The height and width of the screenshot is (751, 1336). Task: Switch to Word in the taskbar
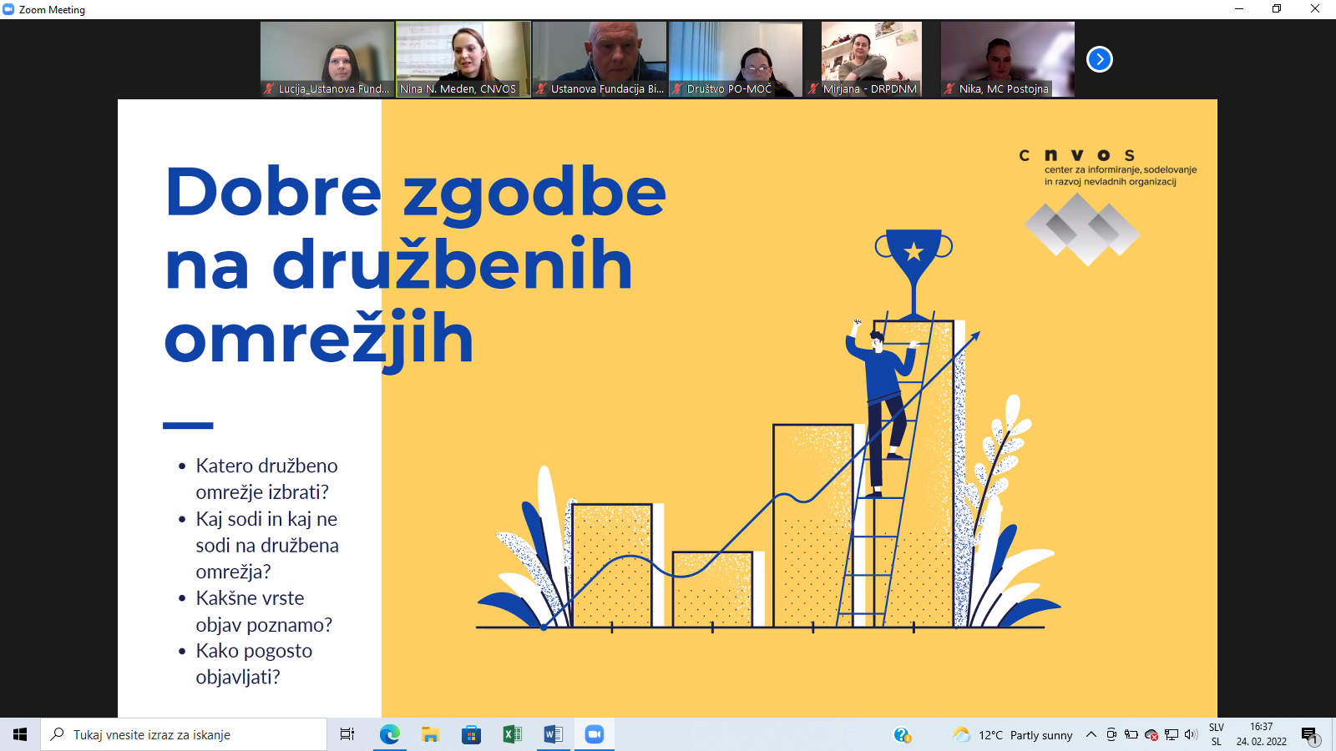[x=553, y=734]
